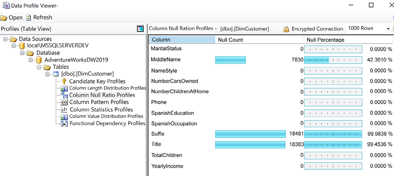Click the Column Value Distribution icon
The image size is (394, 176).
[64, 116]
